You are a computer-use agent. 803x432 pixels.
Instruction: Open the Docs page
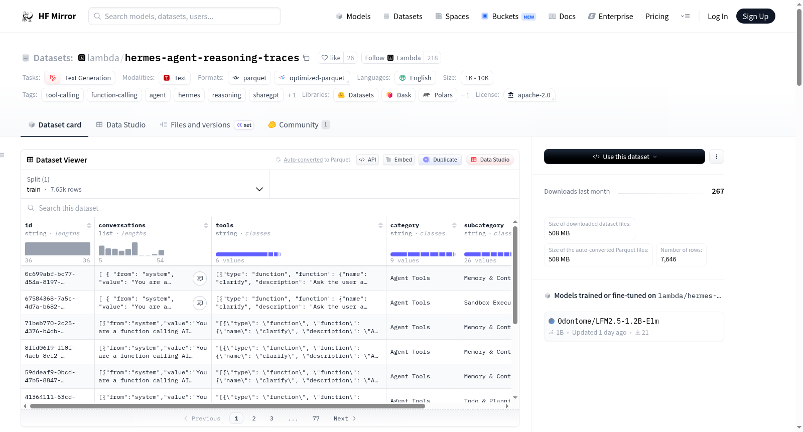click(562, 17)
